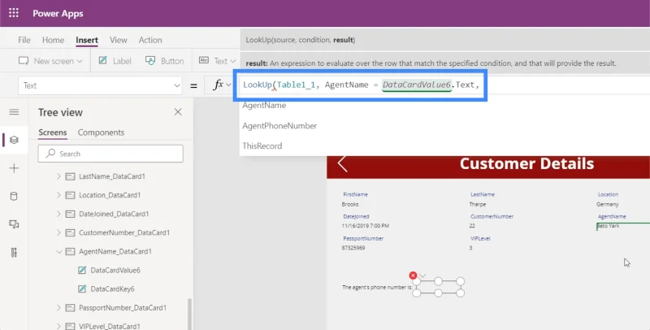Image resolution: width=650 pixels, height=330 pixels.
Task: Open the Text controls dropdown
Action: click(217, 61)
